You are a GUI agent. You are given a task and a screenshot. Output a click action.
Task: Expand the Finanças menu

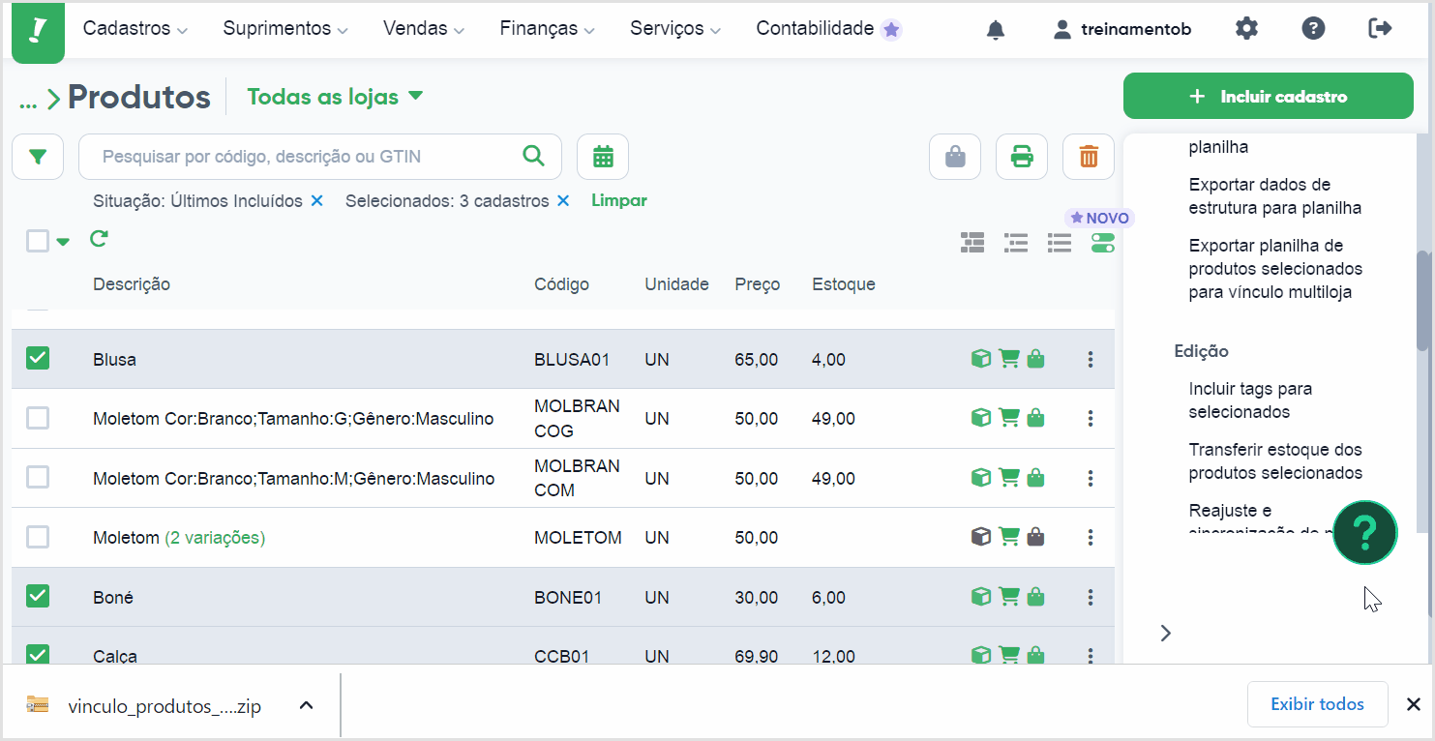(548, 29)
